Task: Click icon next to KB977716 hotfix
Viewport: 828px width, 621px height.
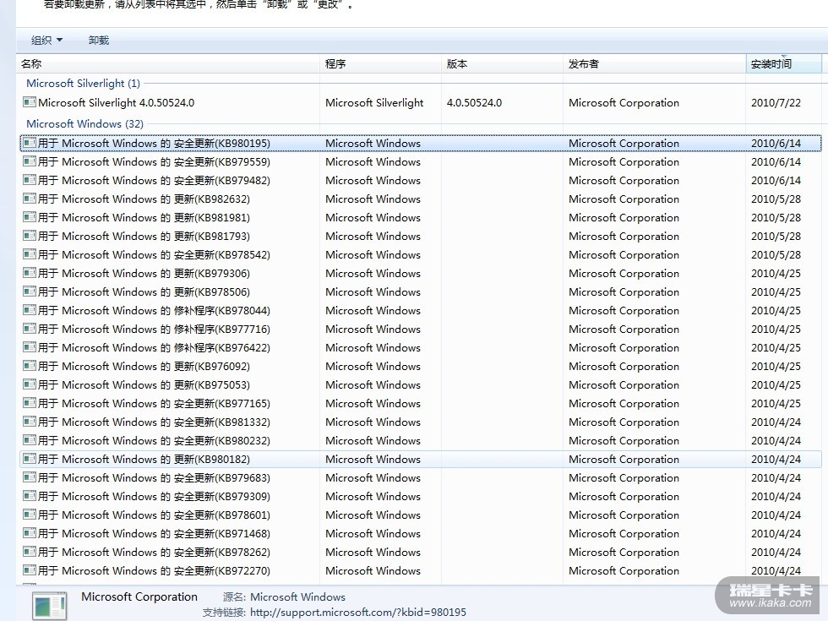Action: pos(30,329)
